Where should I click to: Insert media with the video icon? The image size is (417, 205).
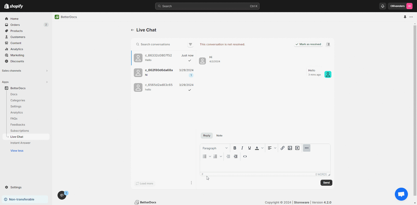(x=297, y=148)
